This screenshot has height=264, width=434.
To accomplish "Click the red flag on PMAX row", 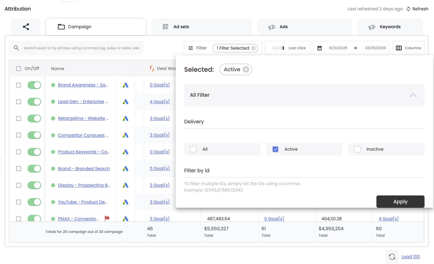I will 107,218.
